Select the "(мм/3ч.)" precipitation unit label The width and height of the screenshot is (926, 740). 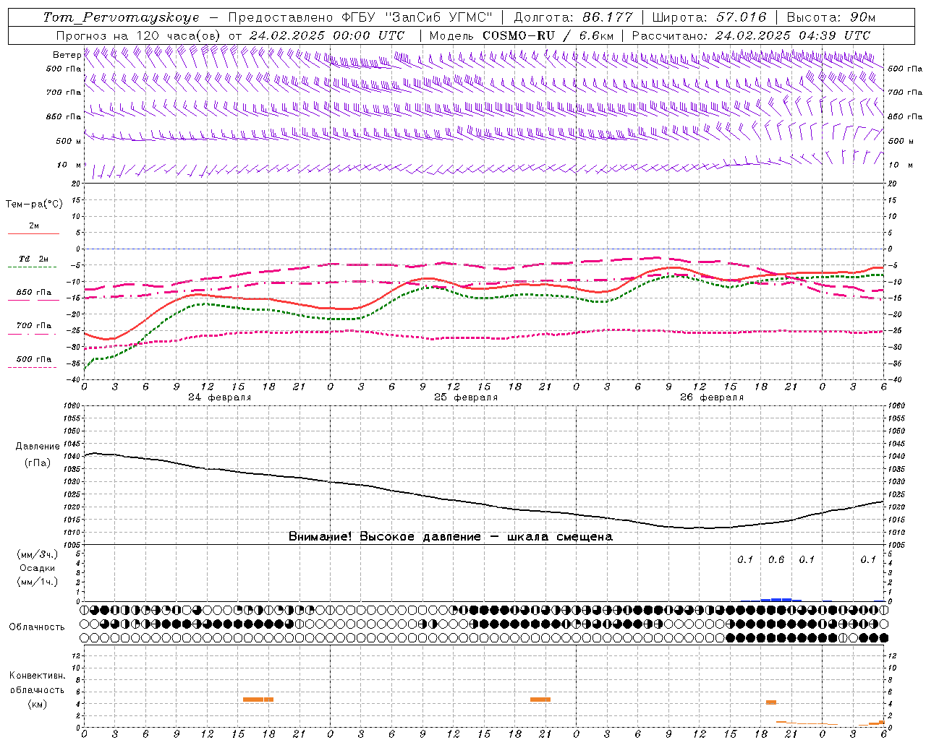(38, 554)
